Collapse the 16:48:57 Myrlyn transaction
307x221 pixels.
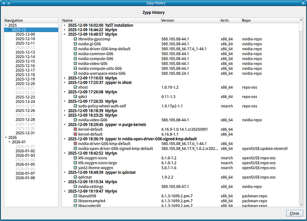pyautogui.click(x=65, y=34)
